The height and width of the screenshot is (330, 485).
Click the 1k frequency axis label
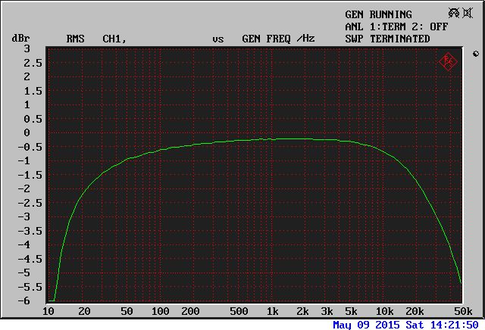tap(271, 311)
